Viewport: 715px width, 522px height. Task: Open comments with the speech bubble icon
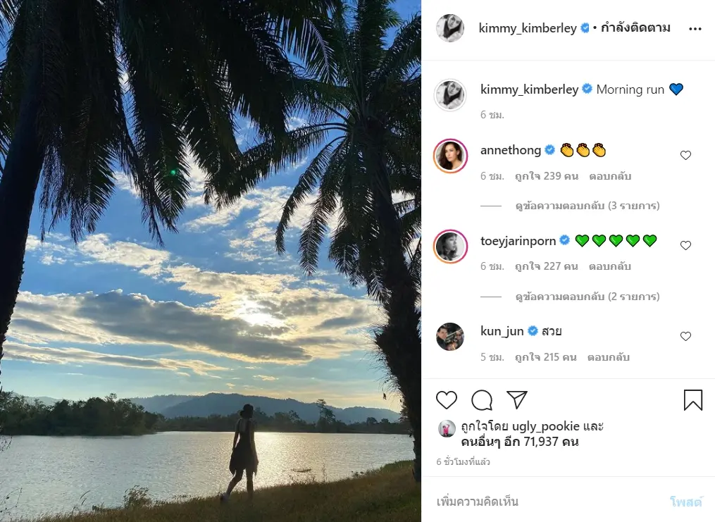click(482, 400)
